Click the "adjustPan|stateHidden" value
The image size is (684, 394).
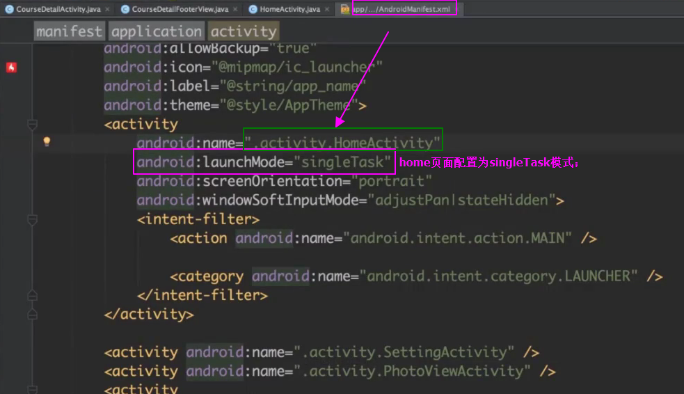point(461,200)
